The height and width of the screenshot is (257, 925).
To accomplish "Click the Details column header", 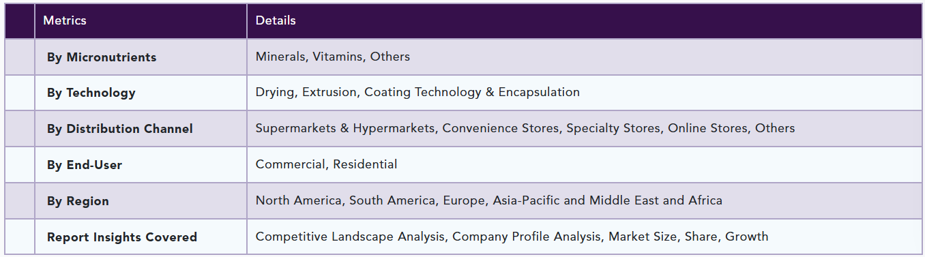I will click(276, 20).
